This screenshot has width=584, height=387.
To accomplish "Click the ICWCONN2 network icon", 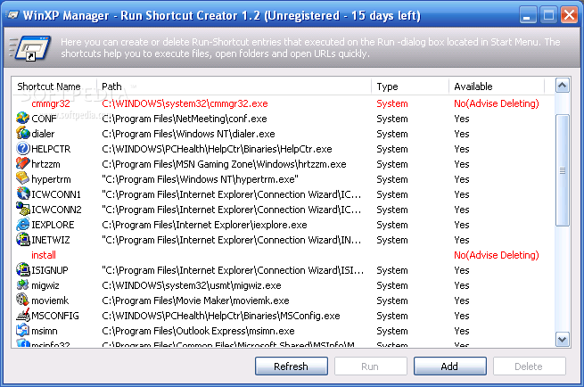I will click(x=22, y=210).
